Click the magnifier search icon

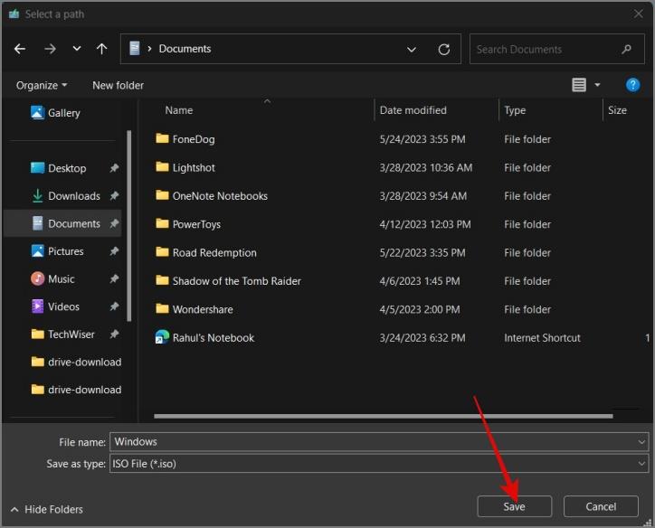click(626, 49)
